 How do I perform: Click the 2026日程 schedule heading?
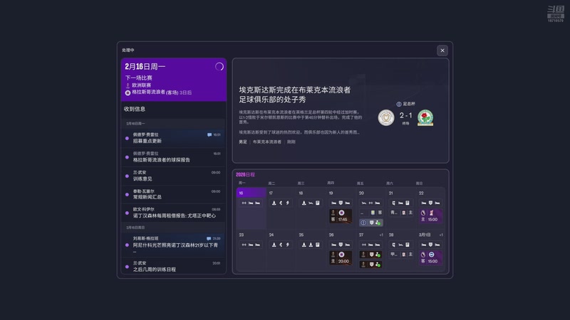(x=245, y=174)
